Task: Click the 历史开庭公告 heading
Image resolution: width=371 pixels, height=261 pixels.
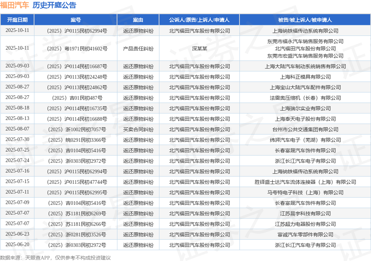Action: click(54, 5)
